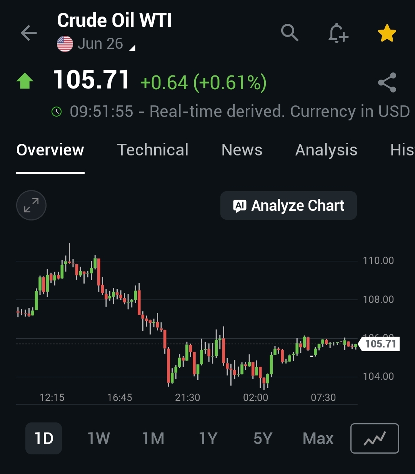This screenshot has width=415, height=474.
Task: Switch chart type with line-chart icon
Action: (375, 438)
